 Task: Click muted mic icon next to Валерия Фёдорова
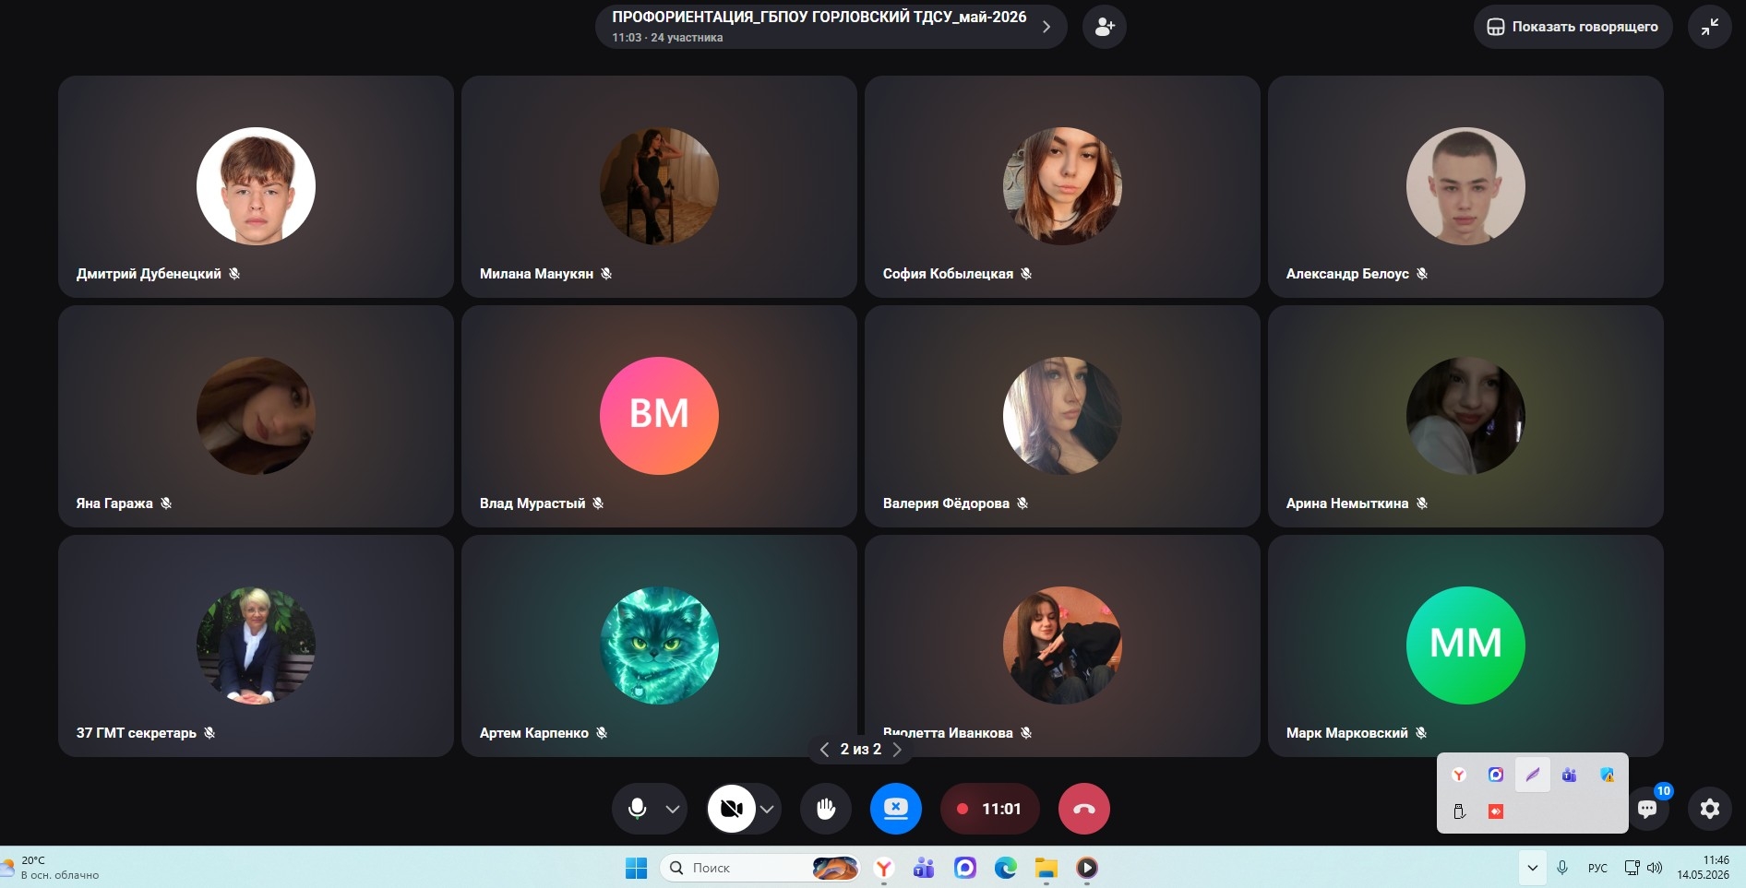(x=1022, y=503)
